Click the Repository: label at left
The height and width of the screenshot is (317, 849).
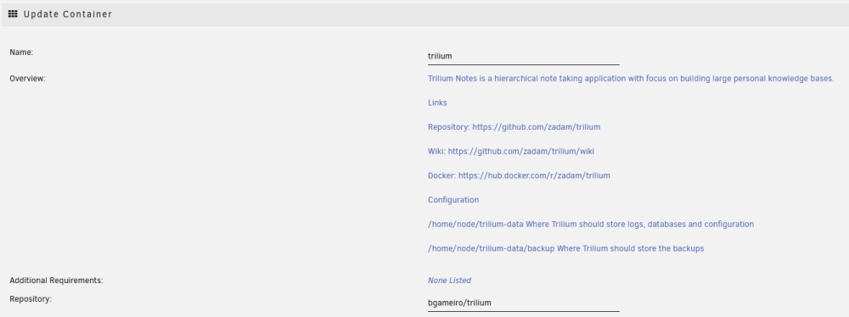[x=31, y=298]
